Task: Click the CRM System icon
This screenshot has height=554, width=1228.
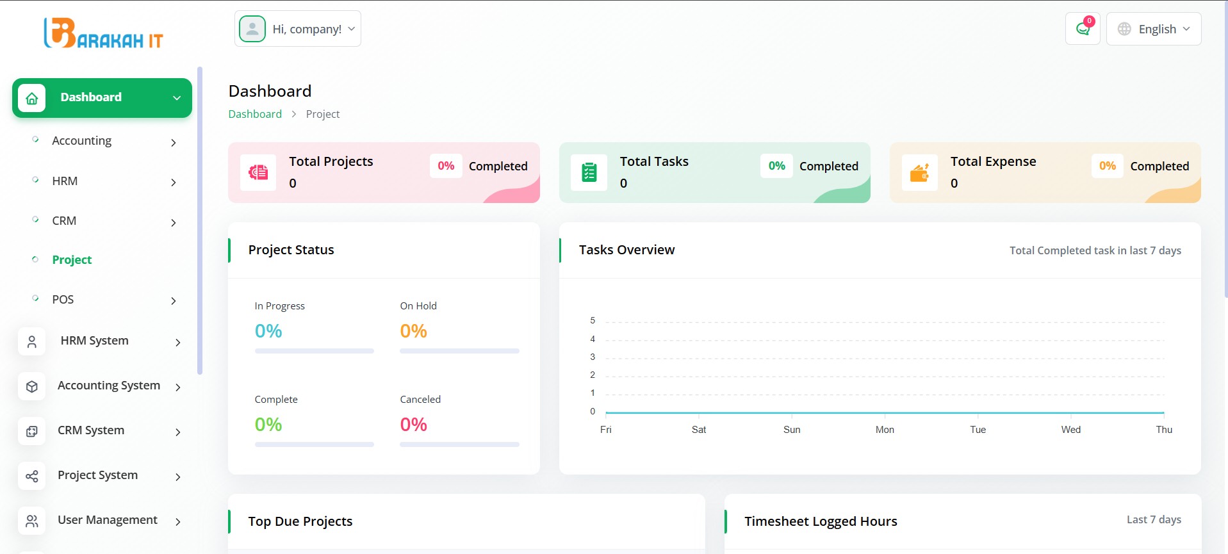Action: [32, 432]
